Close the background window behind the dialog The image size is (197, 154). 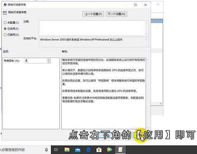158,5
